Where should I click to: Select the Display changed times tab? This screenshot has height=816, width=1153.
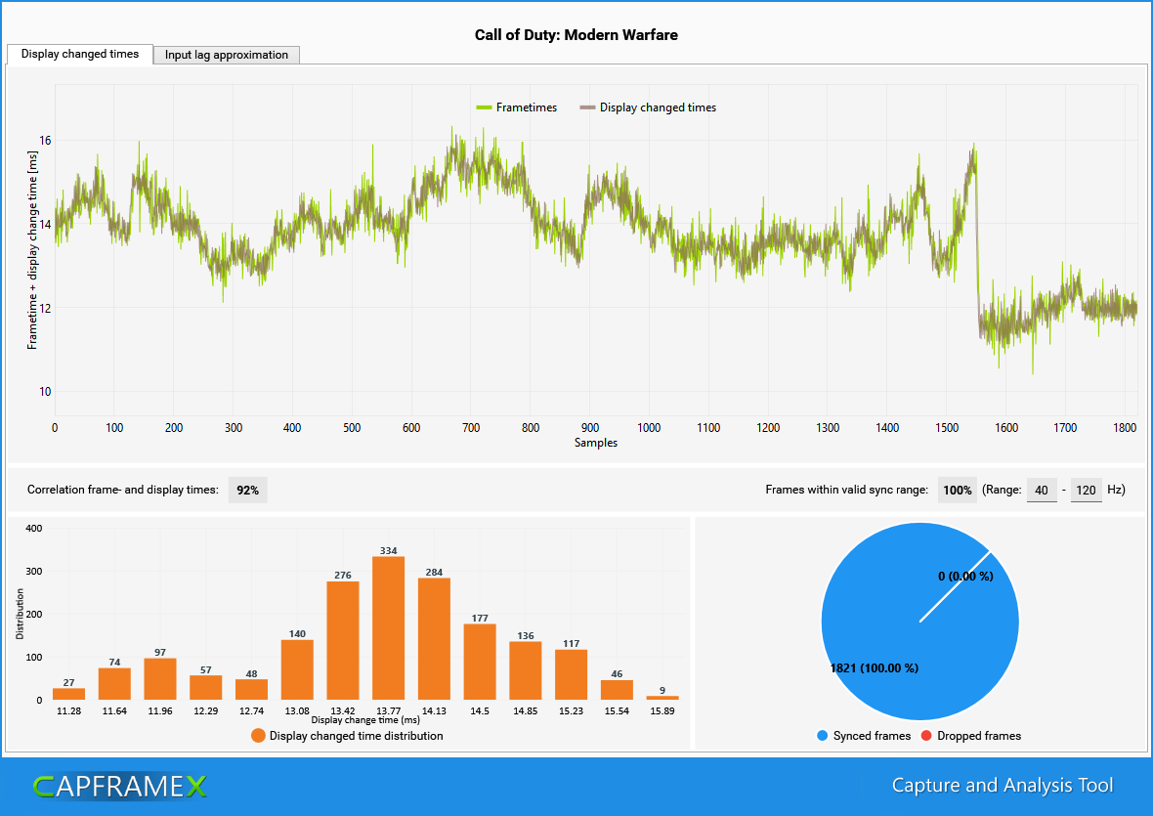click(78, 55)
